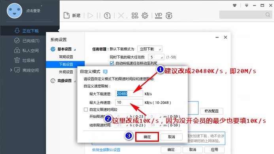Click the 最大上传速度 input field

coord(129,102)
